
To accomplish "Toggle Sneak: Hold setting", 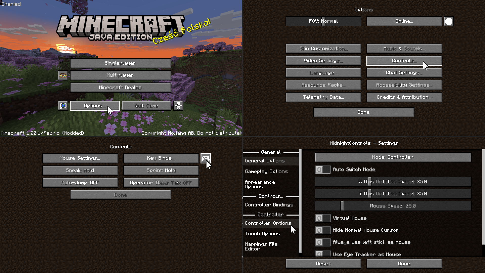I will pos(80,171).
